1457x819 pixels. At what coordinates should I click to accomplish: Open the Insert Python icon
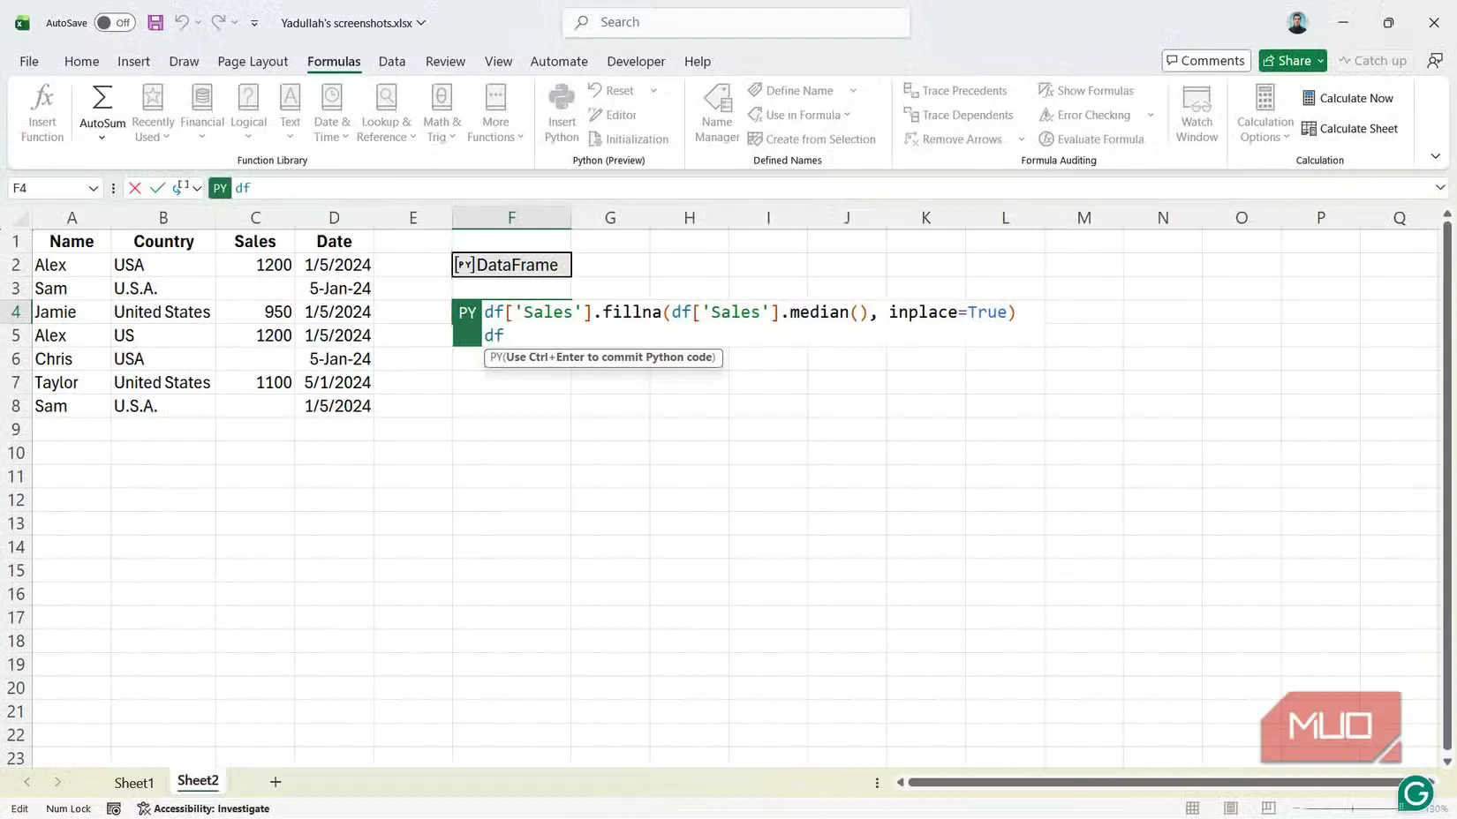coord(561,112)
